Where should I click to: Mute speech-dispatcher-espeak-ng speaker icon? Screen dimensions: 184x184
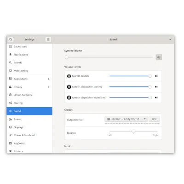coord(156,98)
